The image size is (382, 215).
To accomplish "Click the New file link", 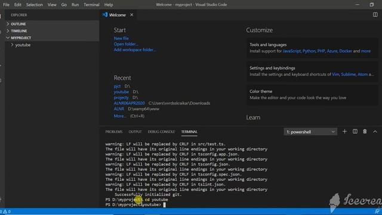I will [x=121, y=38].
